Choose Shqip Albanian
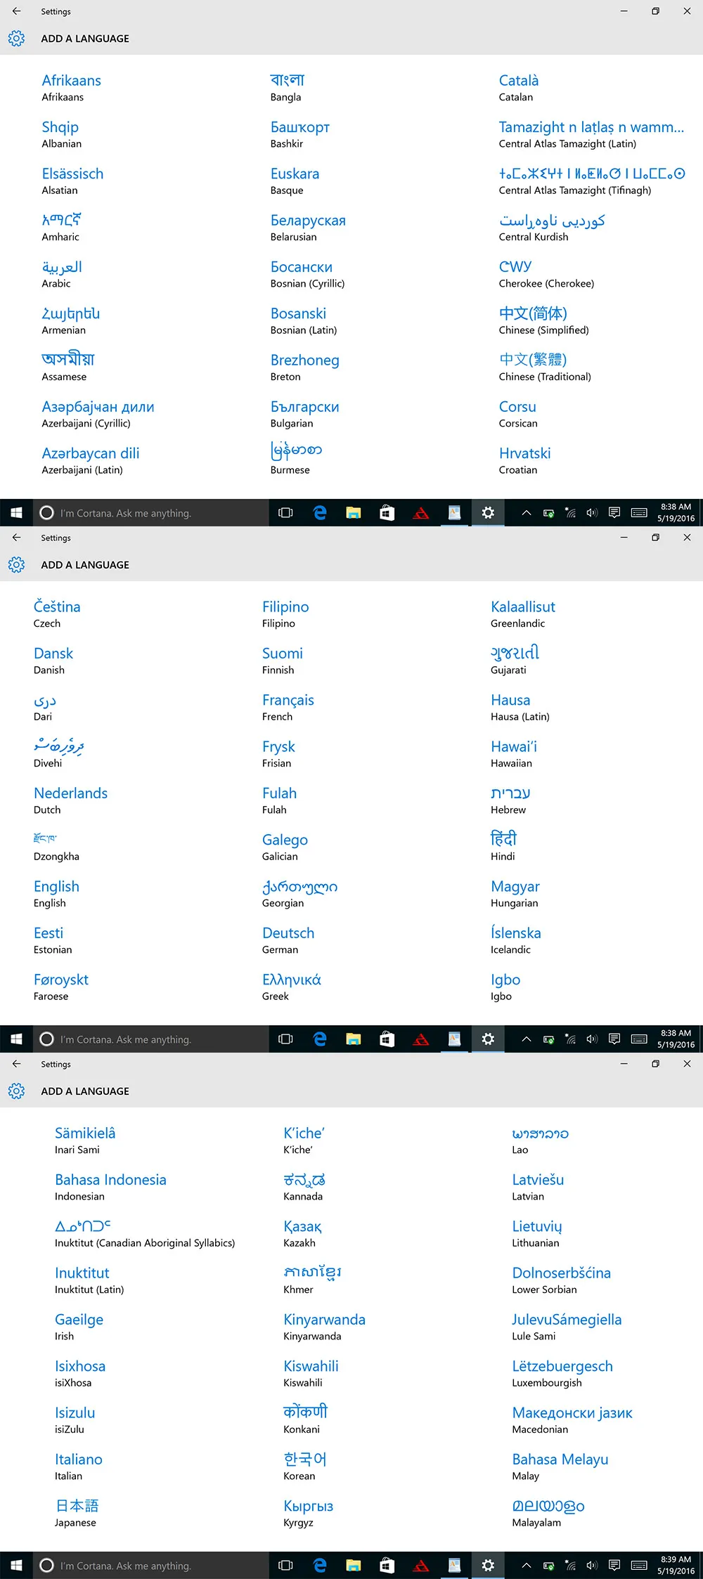703x1579 pixels. [61, 134]
